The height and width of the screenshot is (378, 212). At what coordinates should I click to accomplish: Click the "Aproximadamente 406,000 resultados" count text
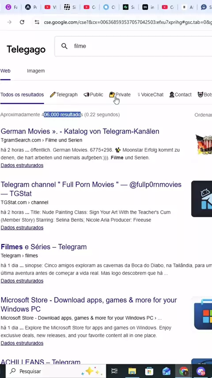click(x=60, y=115)
